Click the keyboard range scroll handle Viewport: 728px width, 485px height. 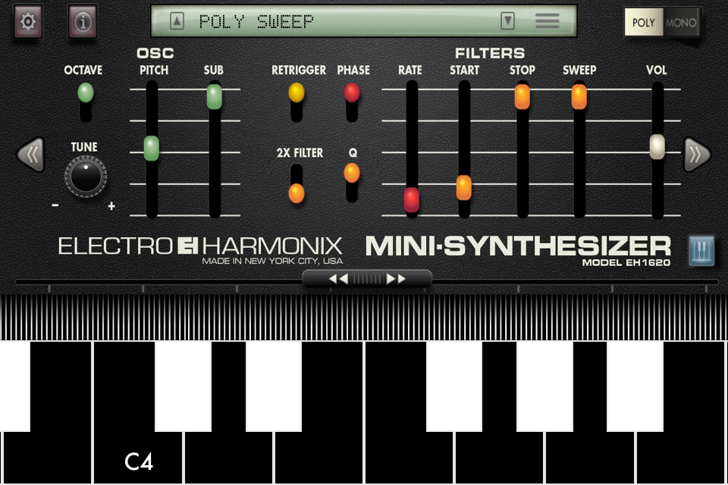[x=367, y=279]
